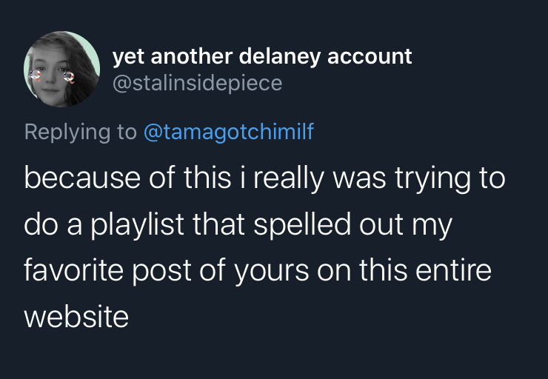The height and width of the screenshot is (379, 548).
Task: Click the word 'website' in tweet
Action: pos(76,316)
